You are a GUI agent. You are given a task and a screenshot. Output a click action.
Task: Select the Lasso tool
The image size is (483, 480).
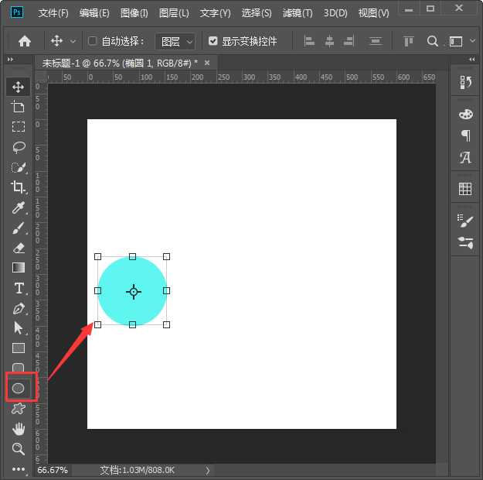19,147
